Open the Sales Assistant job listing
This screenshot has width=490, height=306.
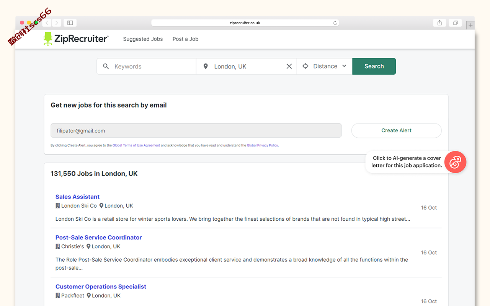(77, 197)
